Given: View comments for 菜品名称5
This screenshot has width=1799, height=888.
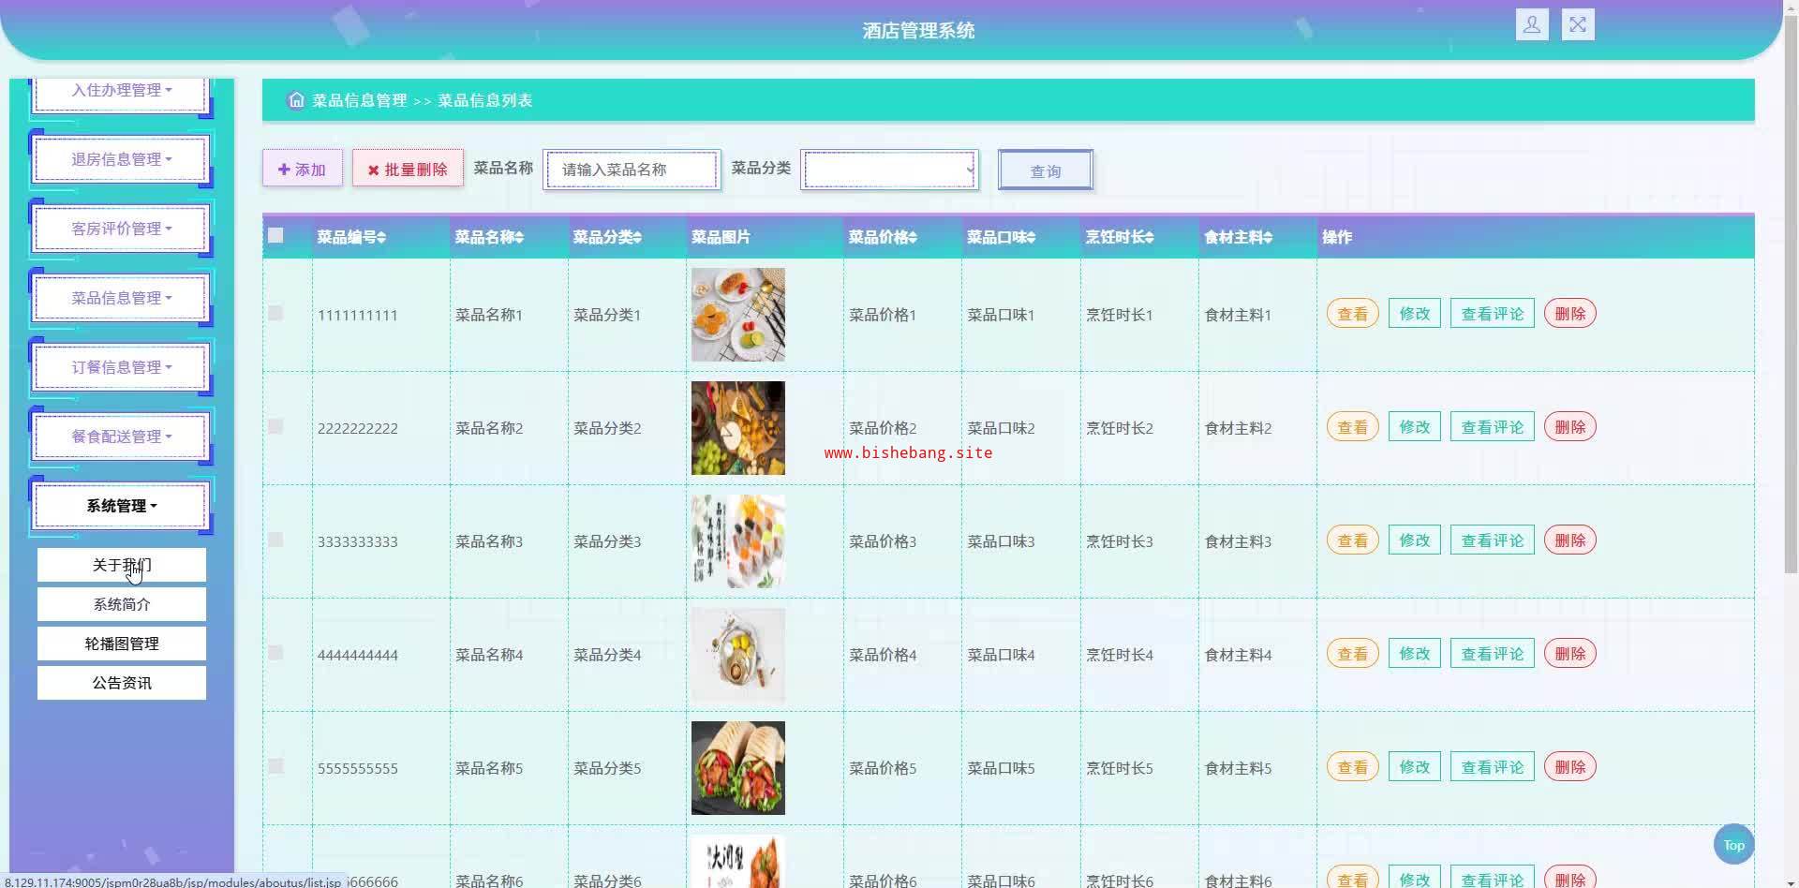Looking at the screenshot, I should click(1493, 767).
